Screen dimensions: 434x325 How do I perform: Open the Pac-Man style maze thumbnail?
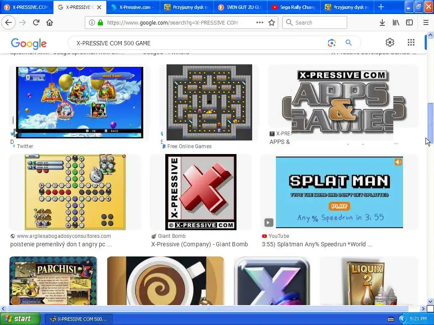coord(209,102)
